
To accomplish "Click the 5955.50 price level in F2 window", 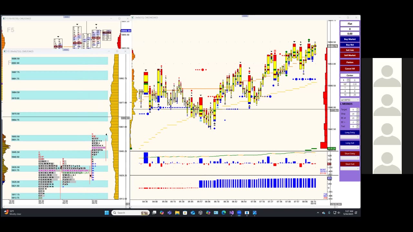I will tap(15, 137).
